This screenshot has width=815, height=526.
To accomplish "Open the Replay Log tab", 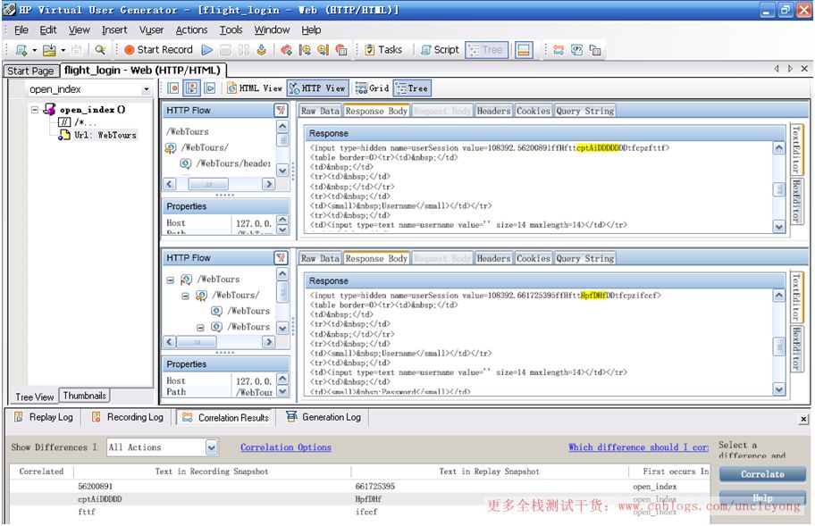I will [44, 417].
